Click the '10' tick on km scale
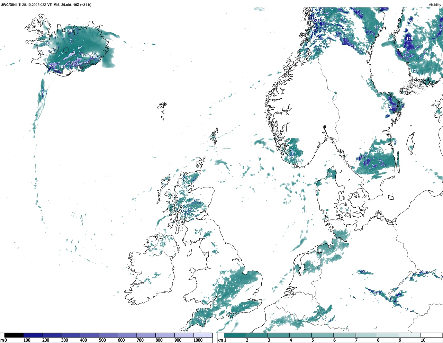The height and width of the screenshot is (343, 443). coord(423,340)
